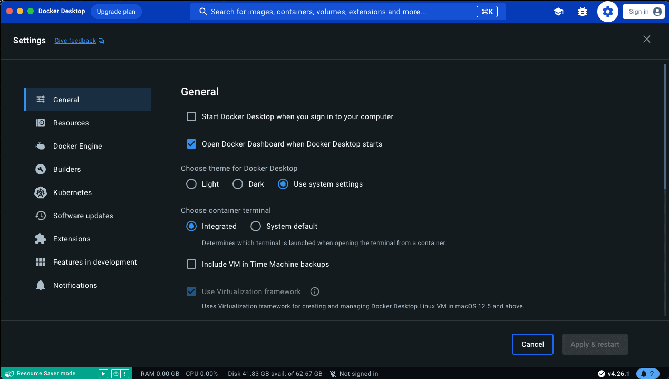Click the Upgrade plan button

116,12
